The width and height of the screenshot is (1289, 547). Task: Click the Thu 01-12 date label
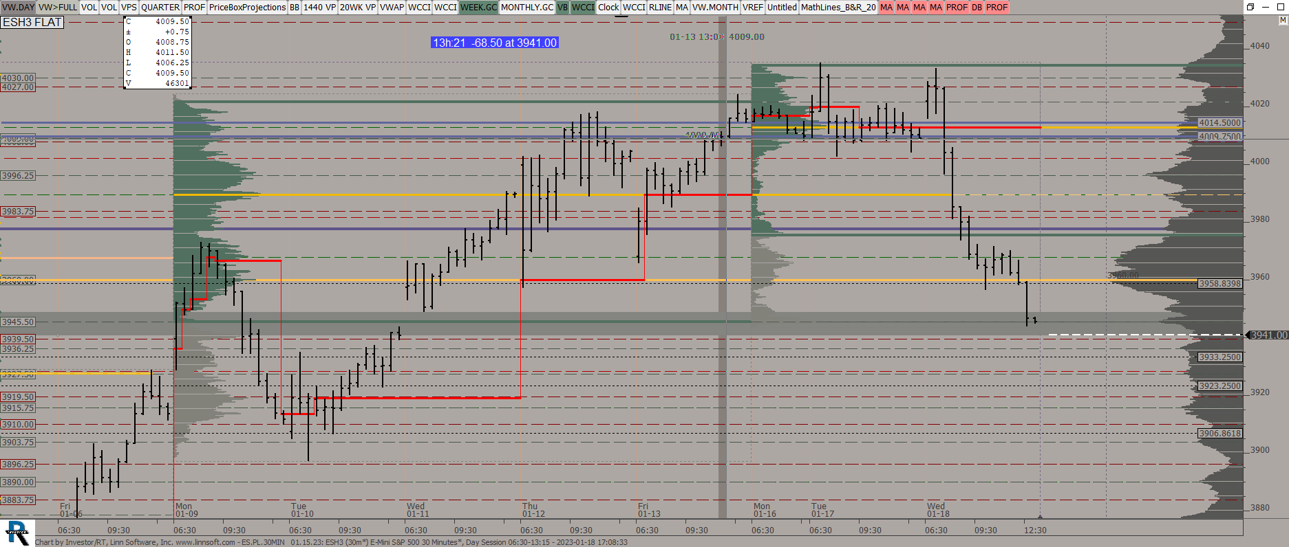click(x=533, y=510)
